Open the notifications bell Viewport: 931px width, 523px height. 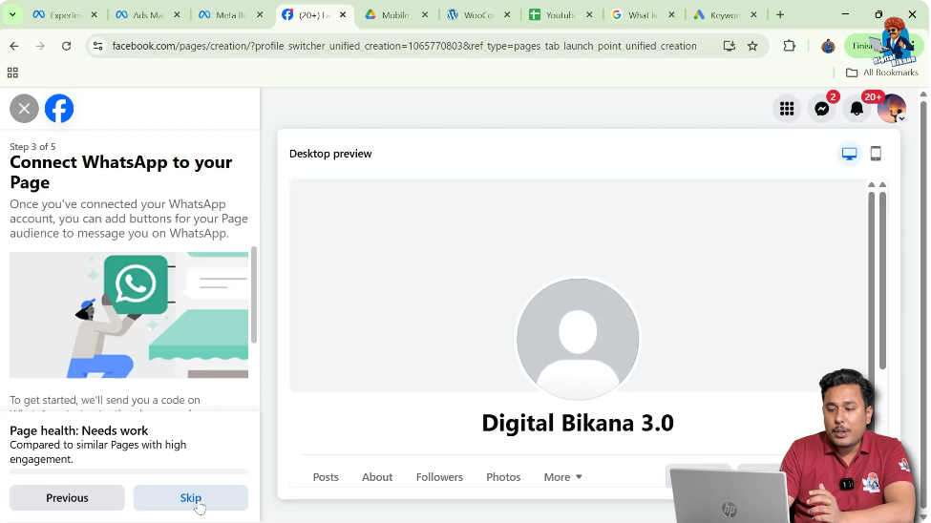[857, 109]
